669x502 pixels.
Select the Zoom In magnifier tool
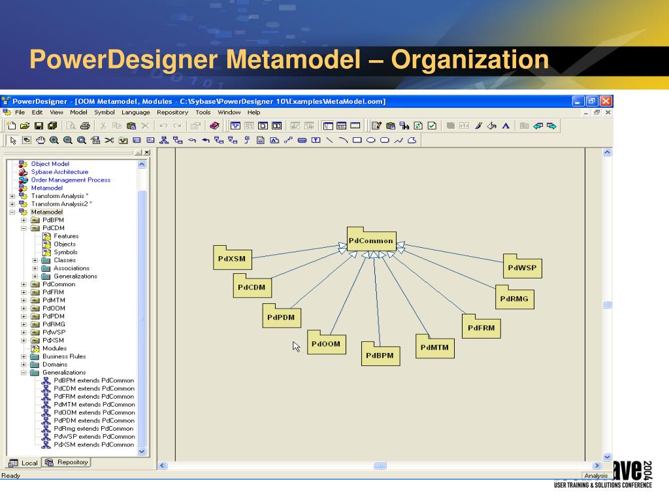pyautogui.click(x=54, y=140)
